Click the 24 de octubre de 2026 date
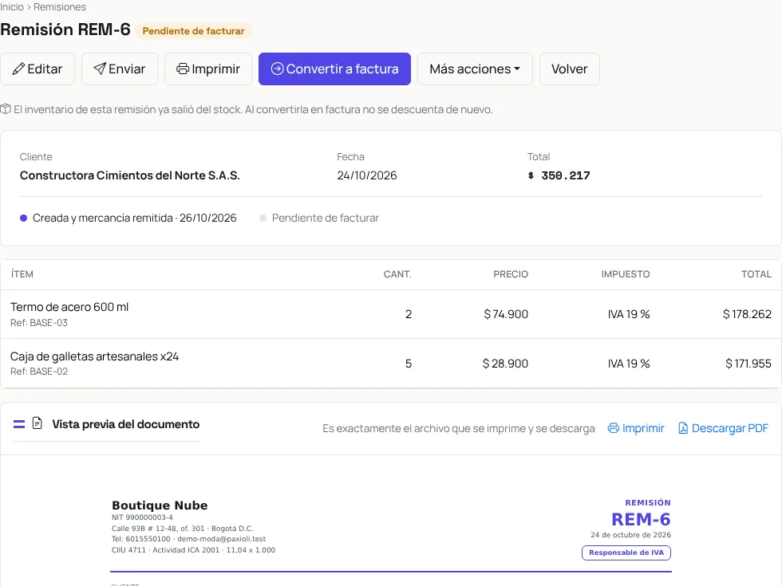 tap(631, 535)
